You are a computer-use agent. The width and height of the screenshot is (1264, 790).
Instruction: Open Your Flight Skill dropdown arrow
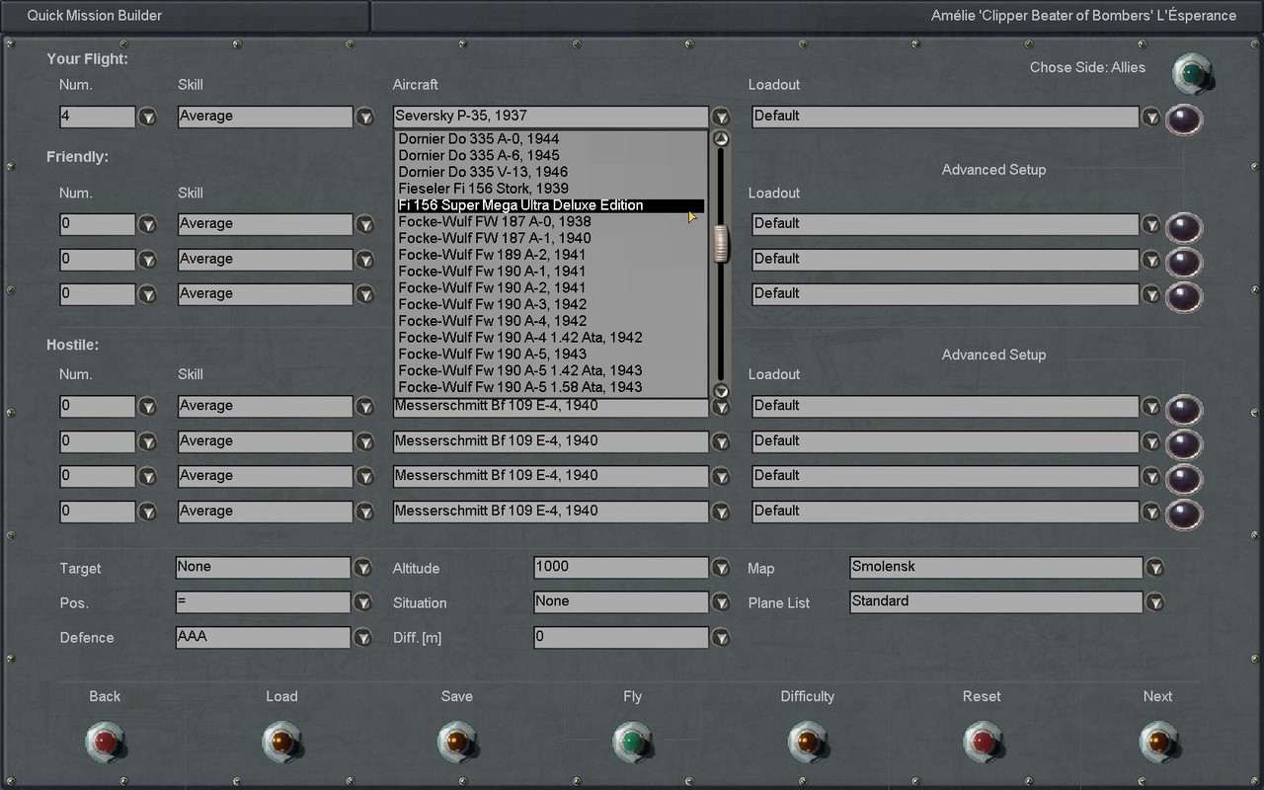(364, 117)
